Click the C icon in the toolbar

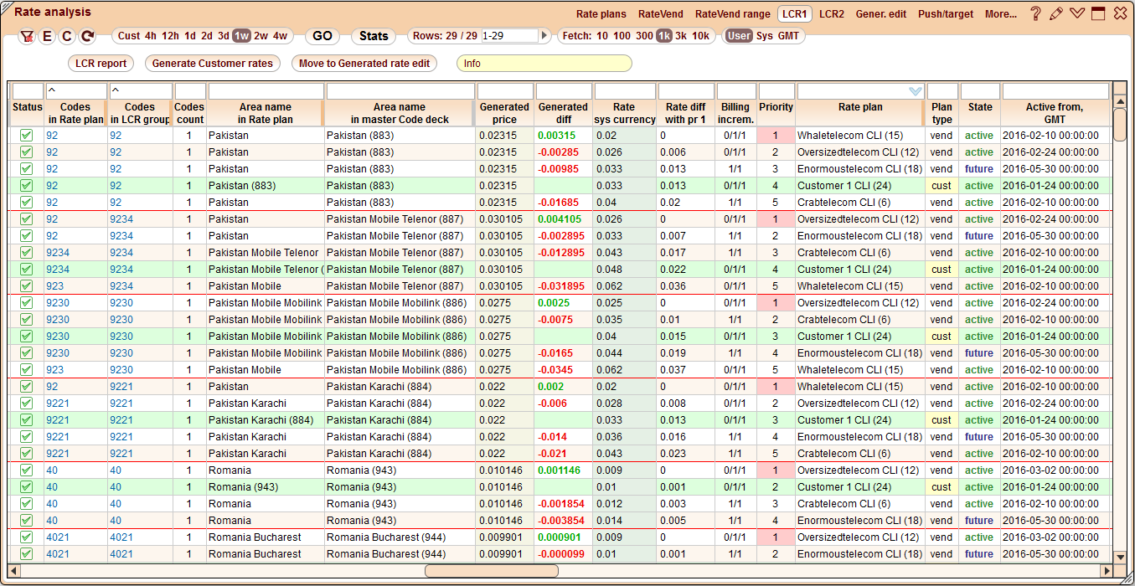pos(66,36)
